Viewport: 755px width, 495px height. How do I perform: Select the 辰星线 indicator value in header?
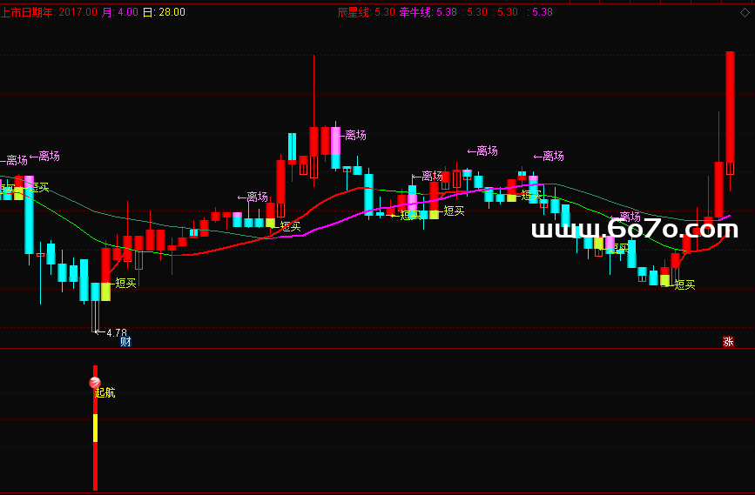366,12
